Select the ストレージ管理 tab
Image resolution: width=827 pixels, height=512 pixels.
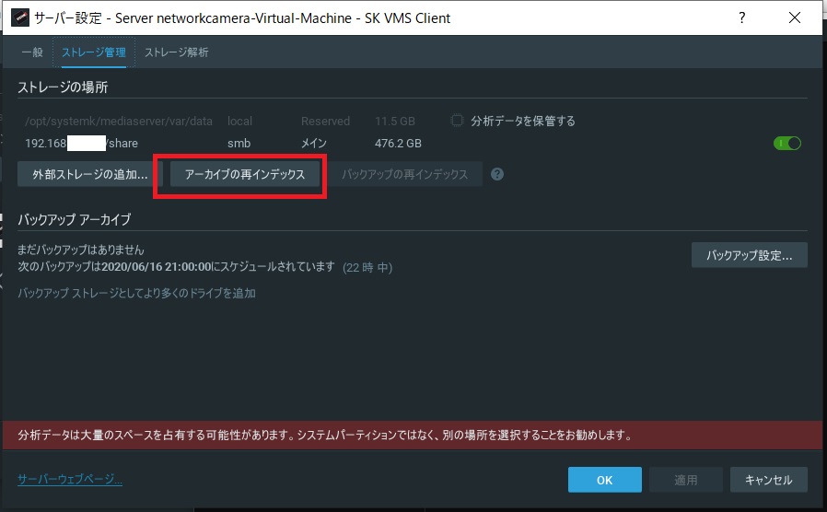94,52
